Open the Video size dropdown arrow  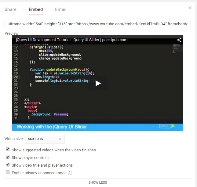pos(60,139)
